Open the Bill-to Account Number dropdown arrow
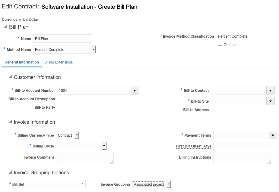Screen dimensions: 279x192 (x=135, y=91)
